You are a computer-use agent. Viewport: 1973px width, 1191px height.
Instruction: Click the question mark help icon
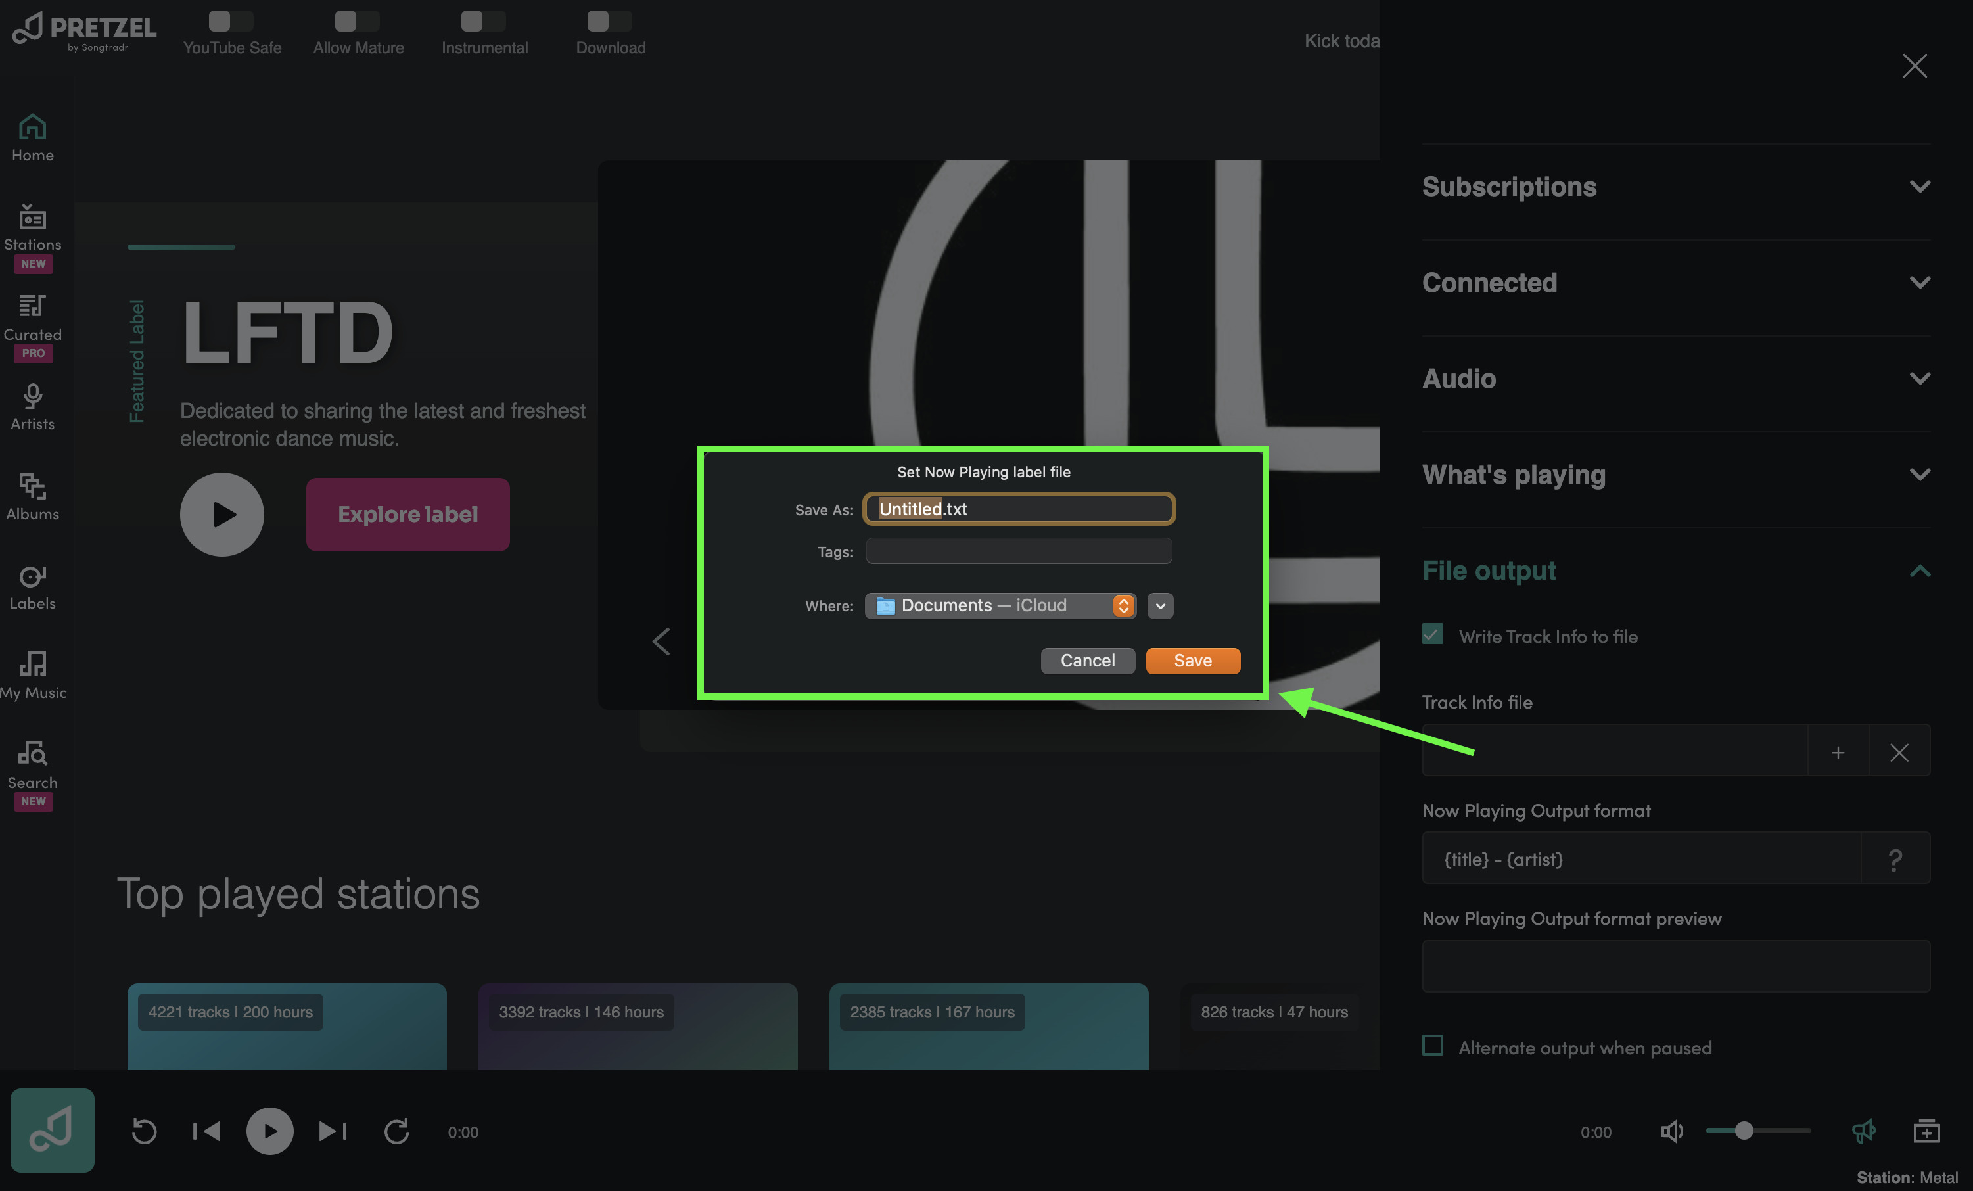pos(1895,860)
